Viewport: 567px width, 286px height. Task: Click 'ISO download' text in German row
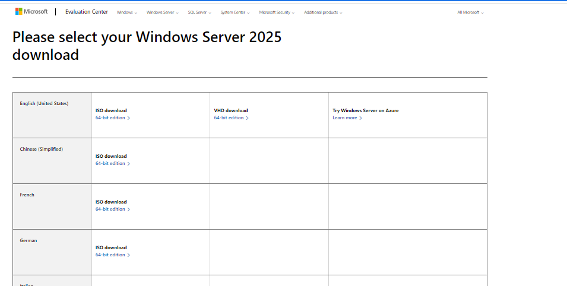tap(111, 247)
